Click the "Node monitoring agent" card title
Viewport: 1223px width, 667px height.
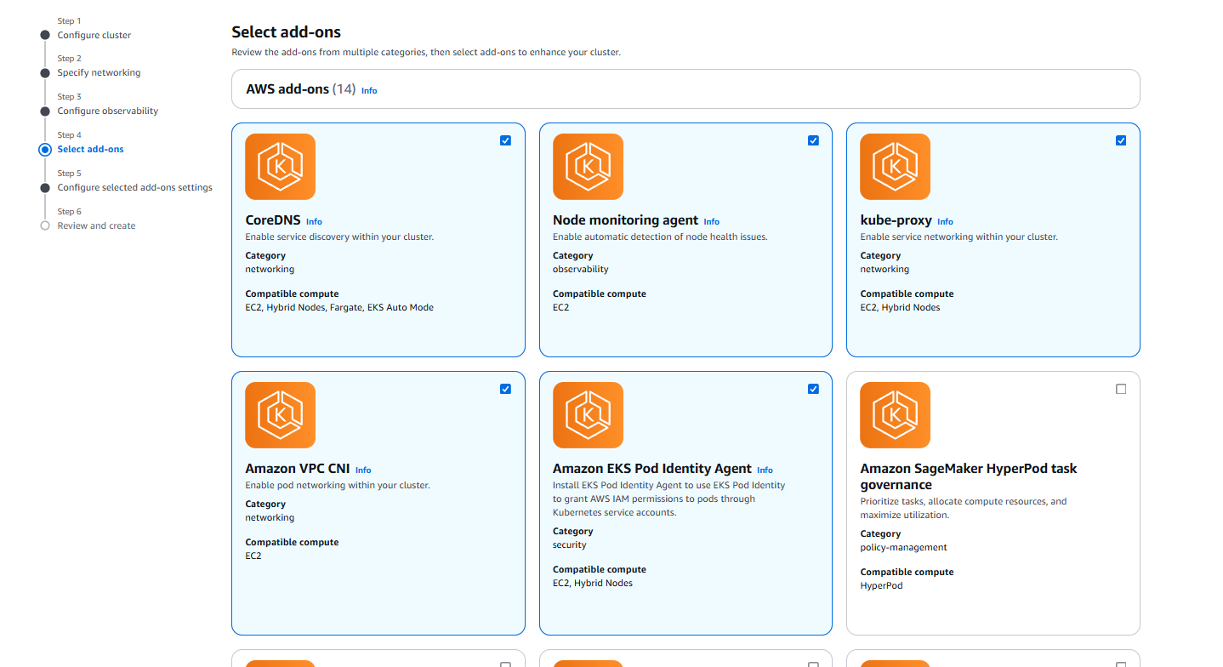[625, 220]
